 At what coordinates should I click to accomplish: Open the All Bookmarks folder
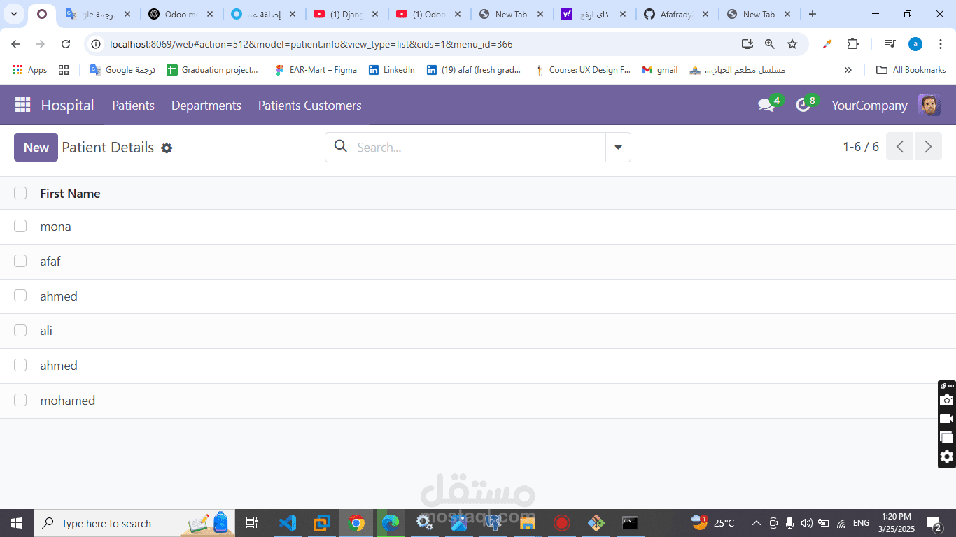911,70
